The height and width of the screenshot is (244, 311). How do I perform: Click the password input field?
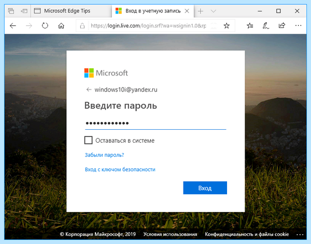click(x=155, y=123)
